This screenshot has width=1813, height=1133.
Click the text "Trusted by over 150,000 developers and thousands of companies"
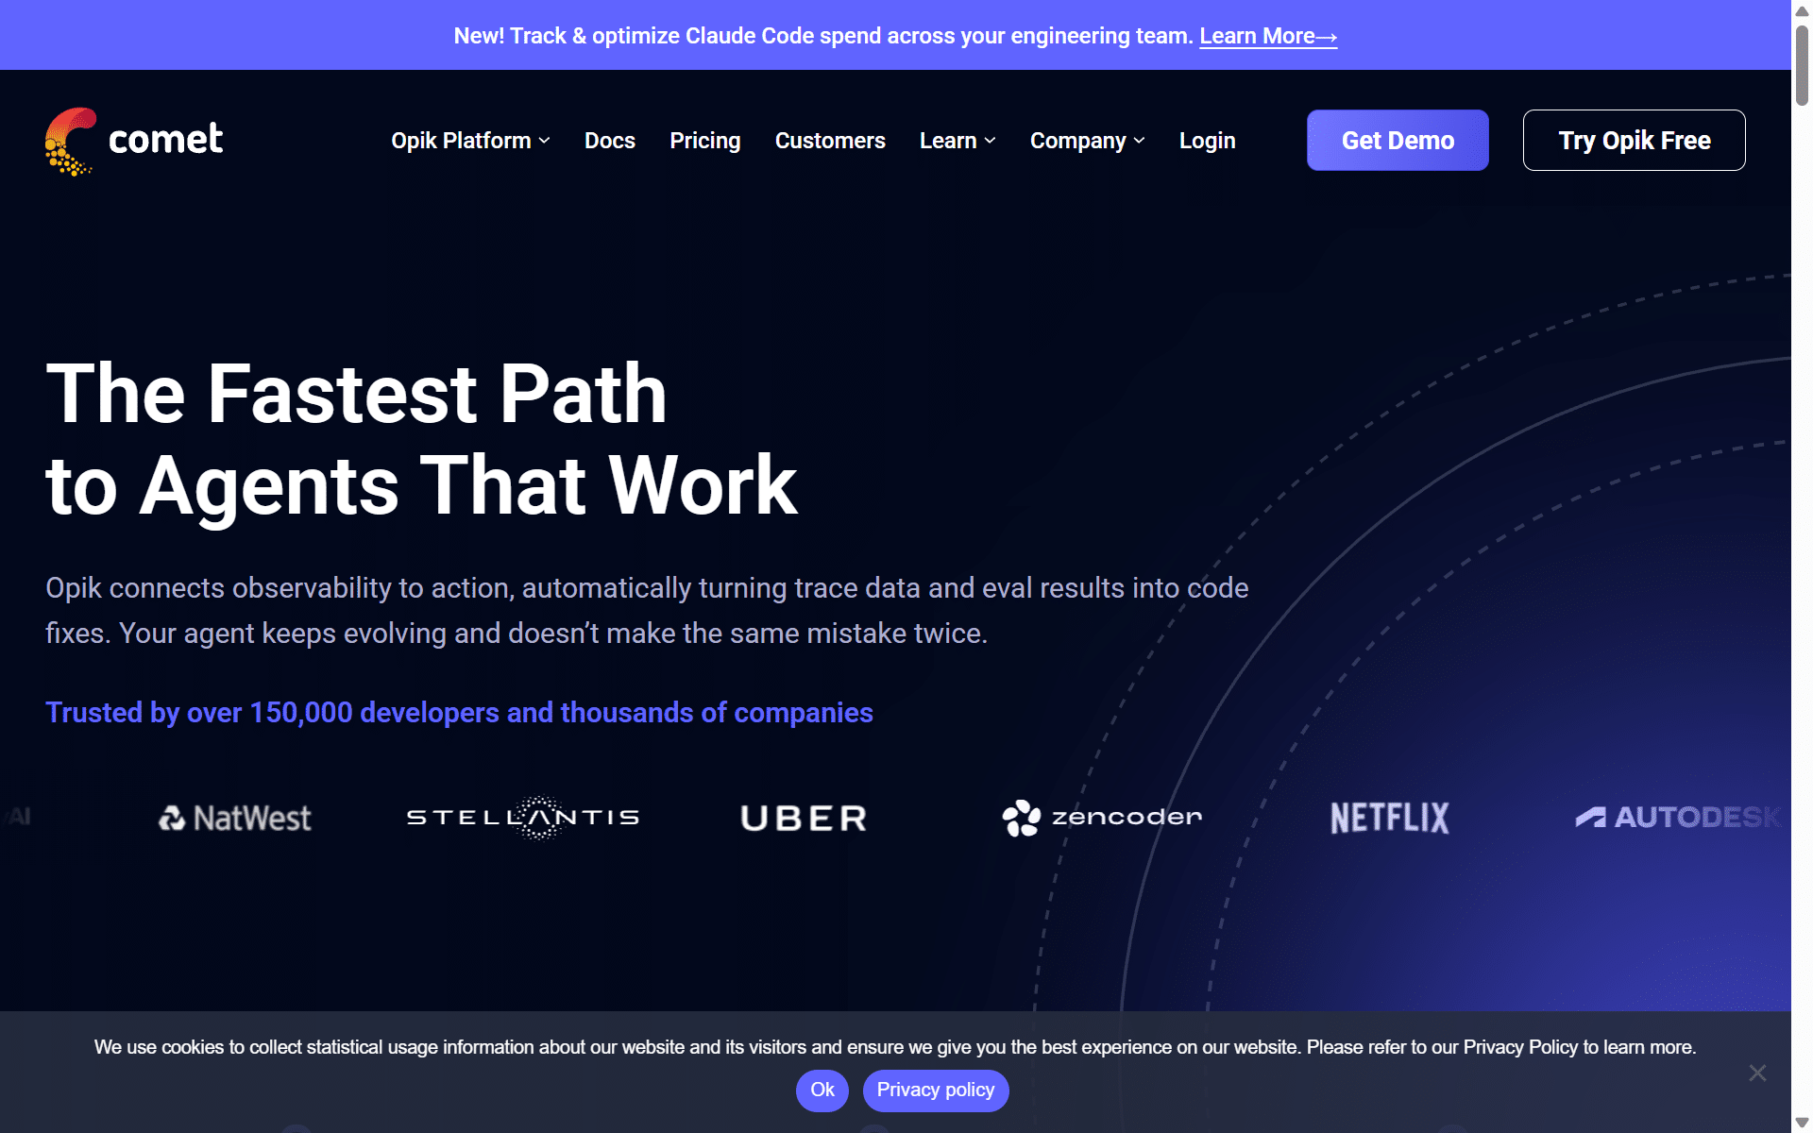point(459,713)
